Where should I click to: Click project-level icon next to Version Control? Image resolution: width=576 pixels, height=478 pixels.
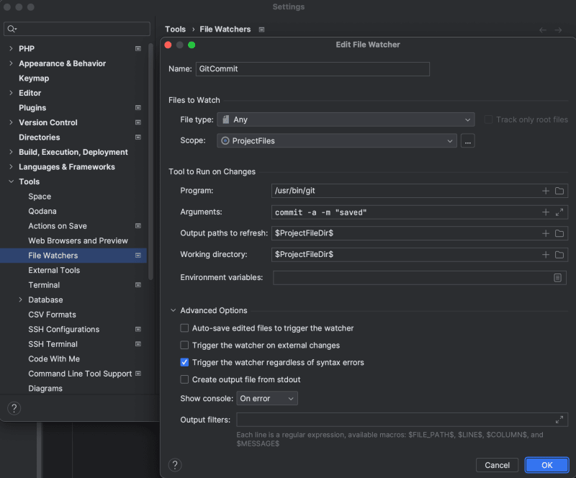[138, 122]
